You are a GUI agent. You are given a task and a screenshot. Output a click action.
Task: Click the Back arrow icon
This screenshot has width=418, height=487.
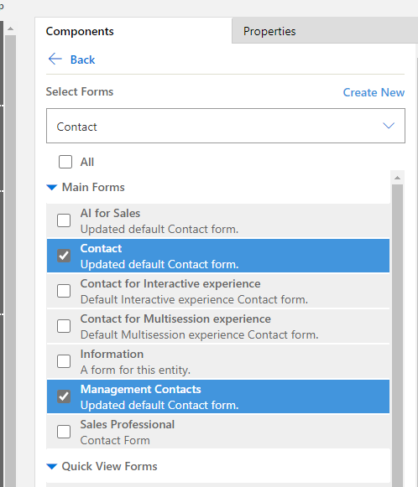[55, 59]
